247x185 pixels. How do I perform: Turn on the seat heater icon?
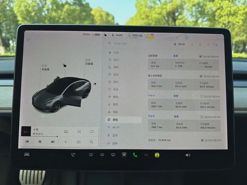click(74, 154)
